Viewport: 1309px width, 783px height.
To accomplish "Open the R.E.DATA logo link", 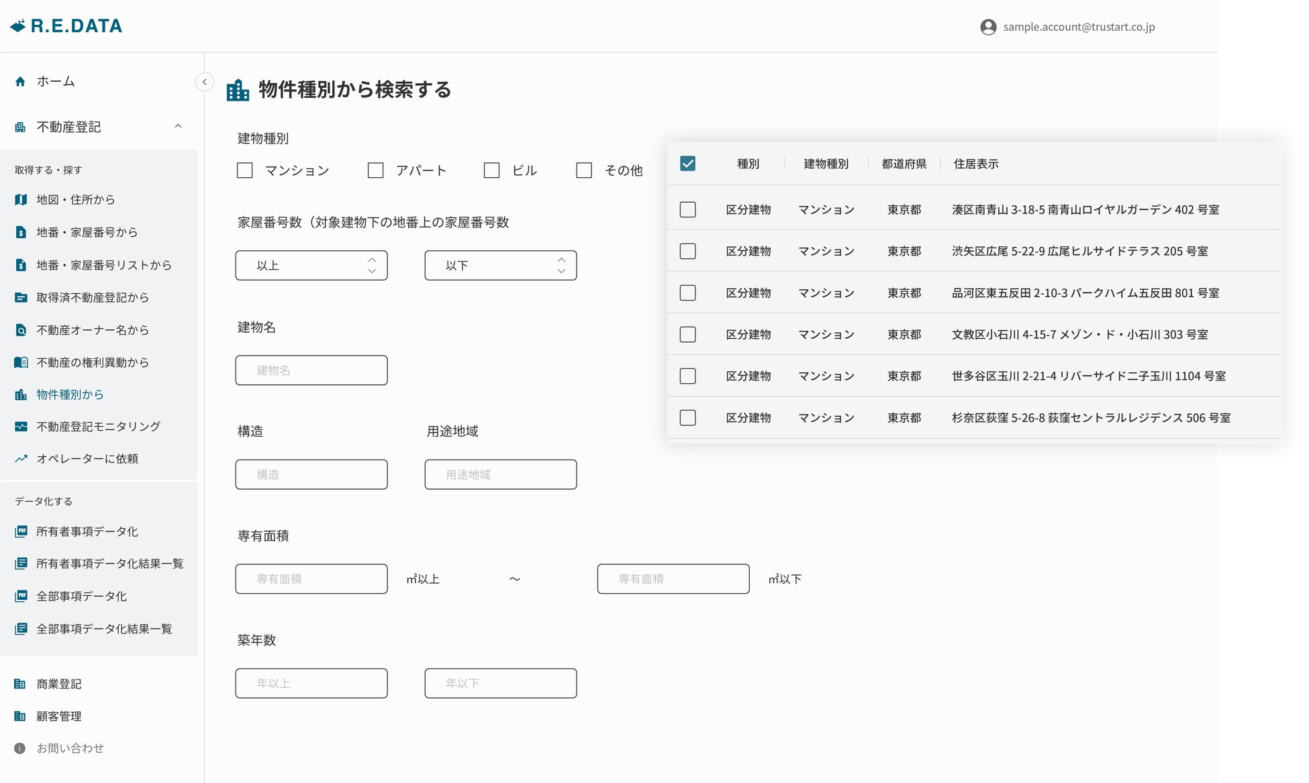I will pyautogui.click(x=66, y=26).
